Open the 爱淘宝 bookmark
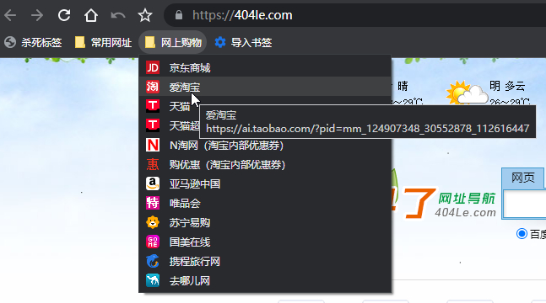This screenshot has width=546, height=303. 265,87
